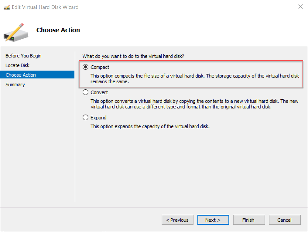Select the Compact radio button
308x232 pixels.
point(85,67)
